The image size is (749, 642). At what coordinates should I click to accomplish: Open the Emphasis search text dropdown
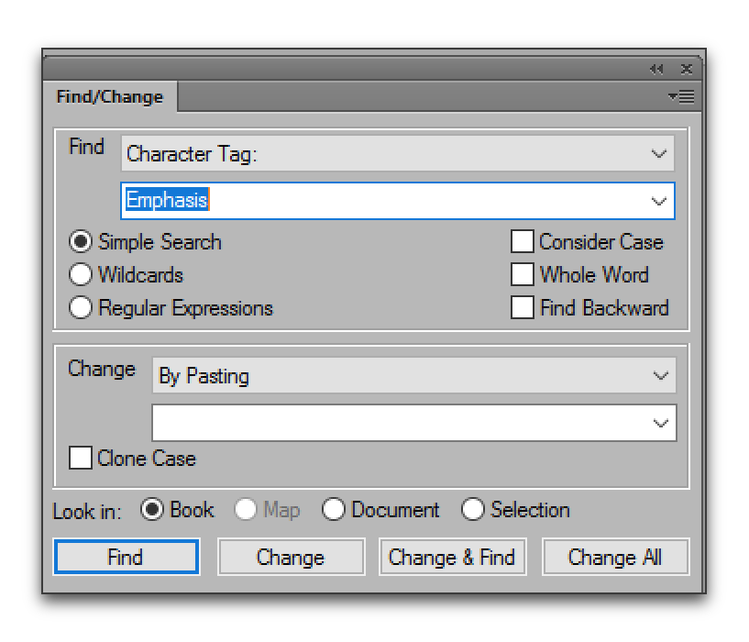point(658,201)
